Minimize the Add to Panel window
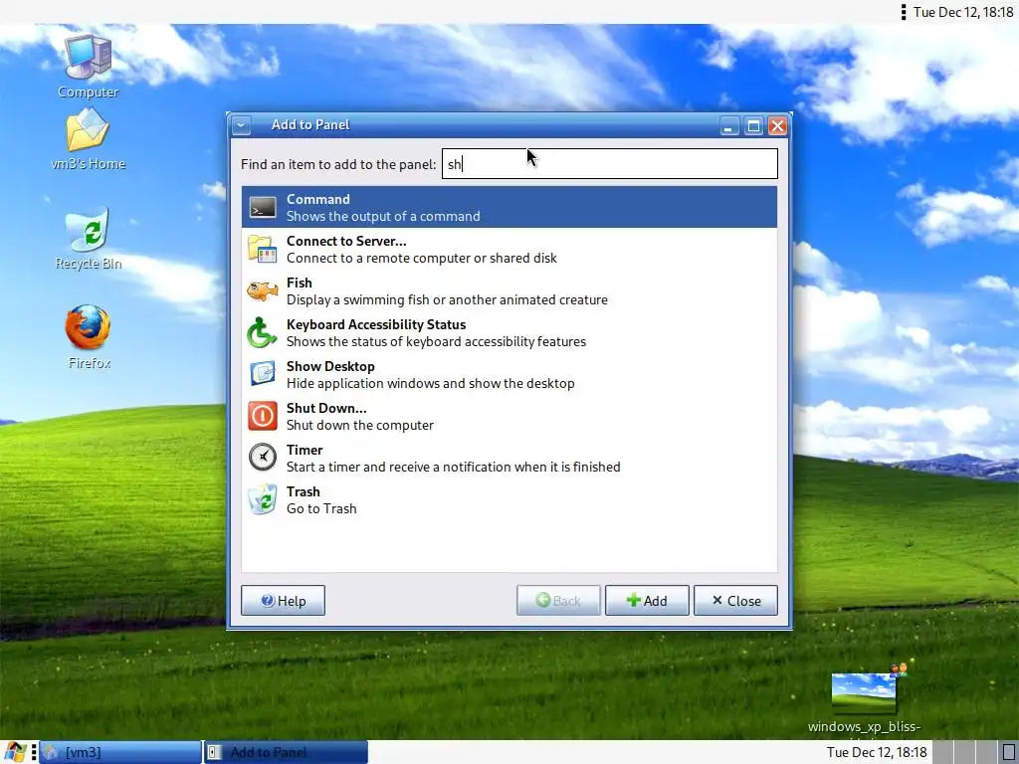Screen dimensions: 1019x764 tap(728, 126)
